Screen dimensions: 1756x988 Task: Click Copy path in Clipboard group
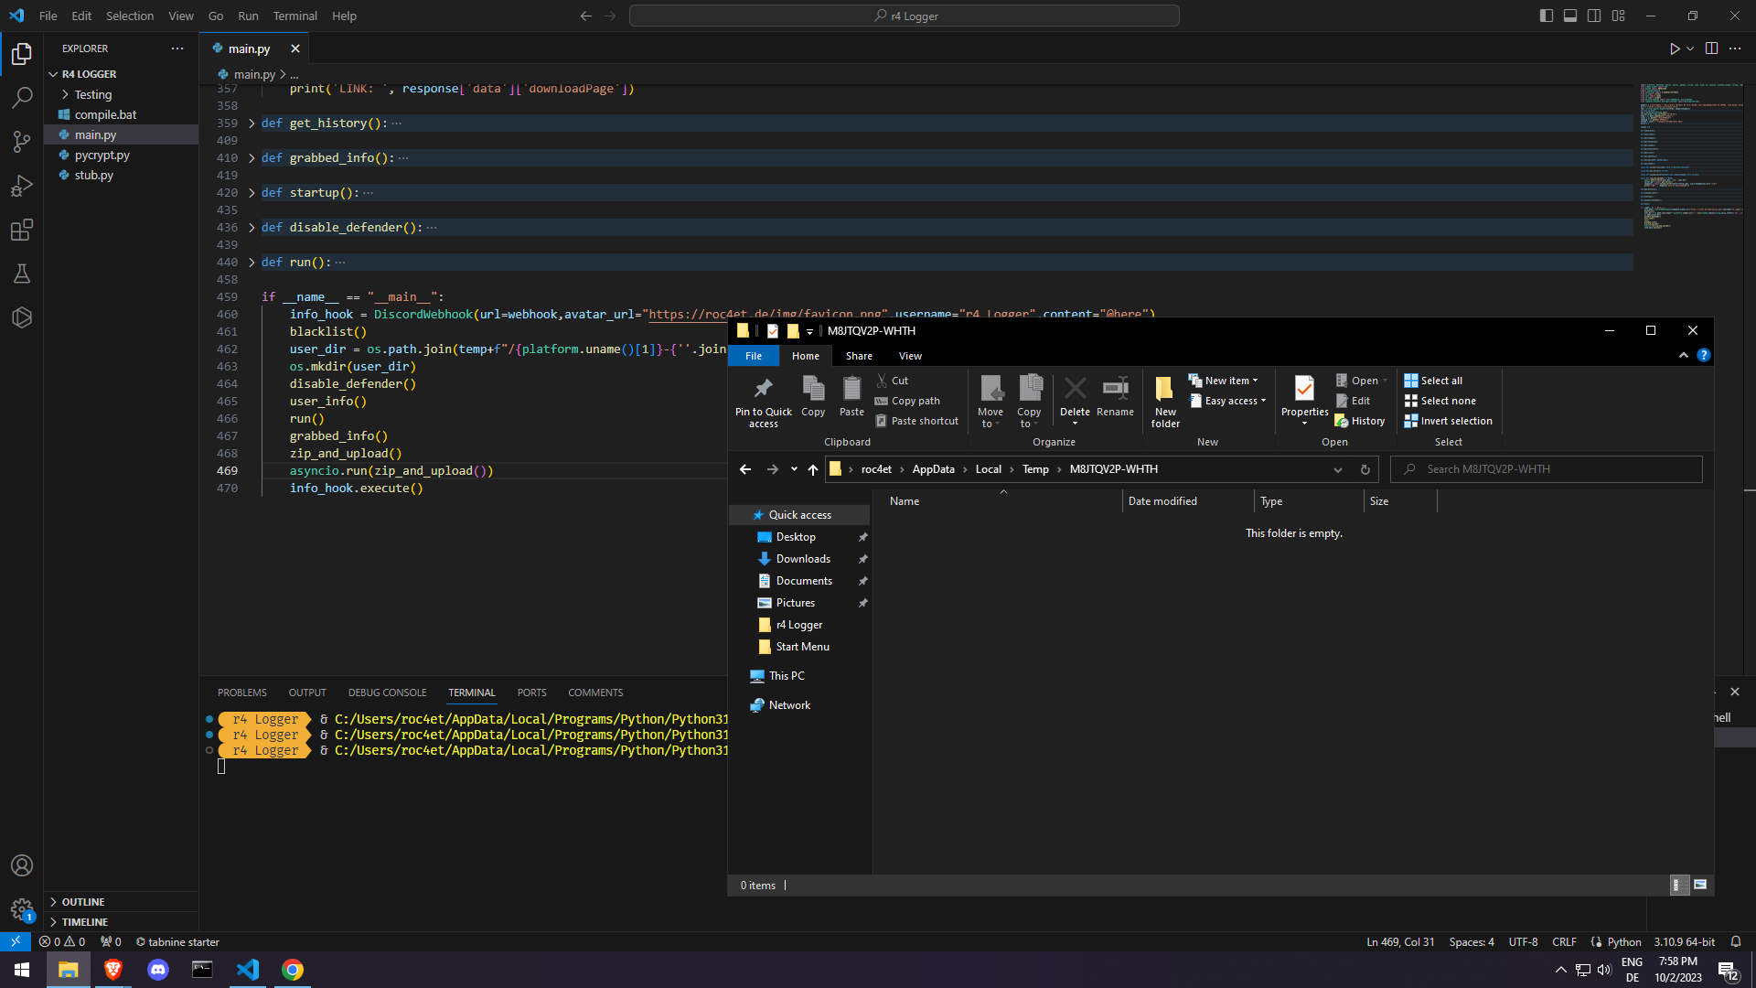(x=907, y=401)
